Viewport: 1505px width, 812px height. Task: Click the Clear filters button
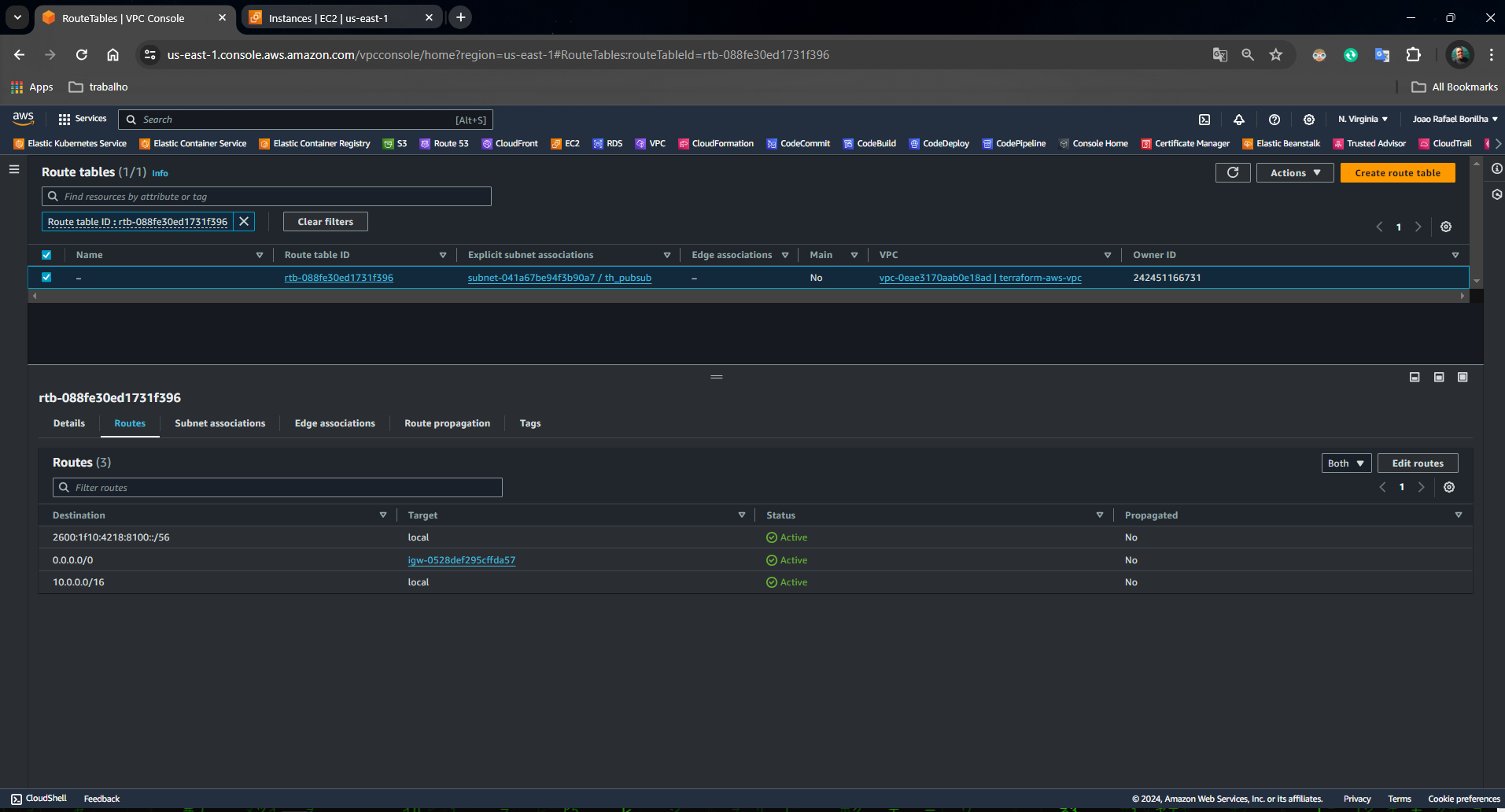pyautogui.click(x=326, y=222)
